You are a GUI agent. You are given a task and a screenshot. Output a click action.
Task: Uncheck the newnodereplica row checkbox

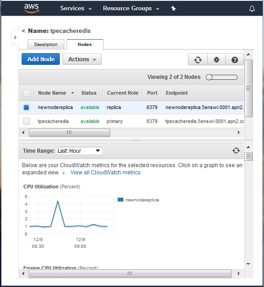coord(27,107)
